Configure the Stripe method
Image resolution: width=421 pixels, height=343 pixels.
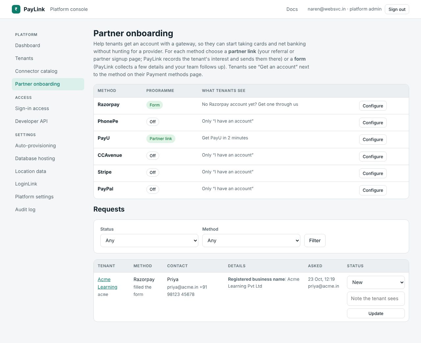point(373,173)
